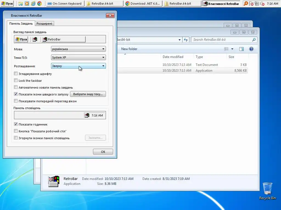Toggle the preview pane icon in Explorer

[x=241, y=49]
